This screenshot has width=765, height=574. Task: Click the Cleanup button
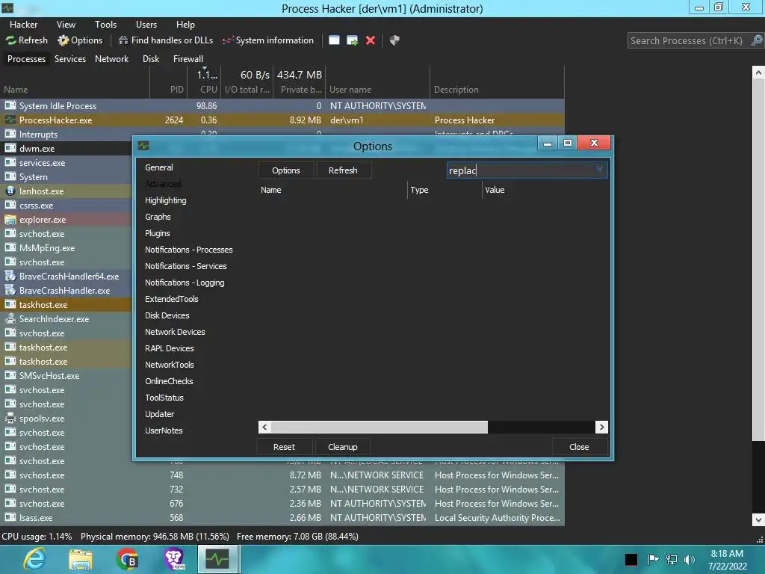point(342,447)
